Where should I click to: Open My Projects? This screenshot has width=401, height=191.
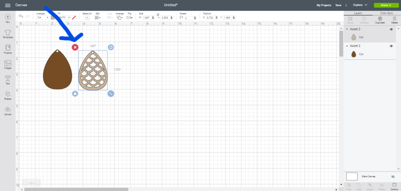click(x=324, y=5)
